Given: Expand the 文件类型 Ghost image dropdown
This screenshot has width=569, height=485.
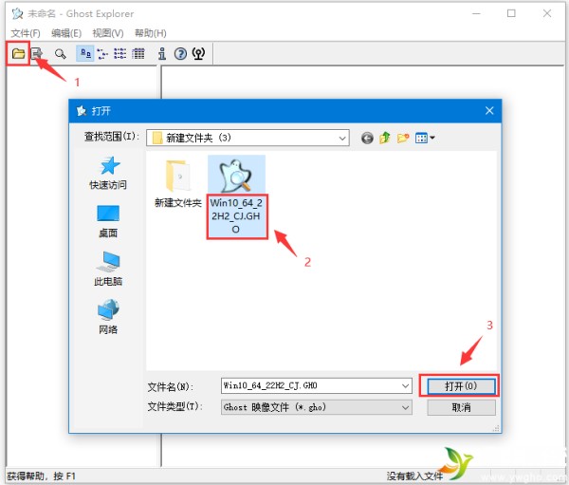Looking at the screenshot, I should (x=406, y=407).
